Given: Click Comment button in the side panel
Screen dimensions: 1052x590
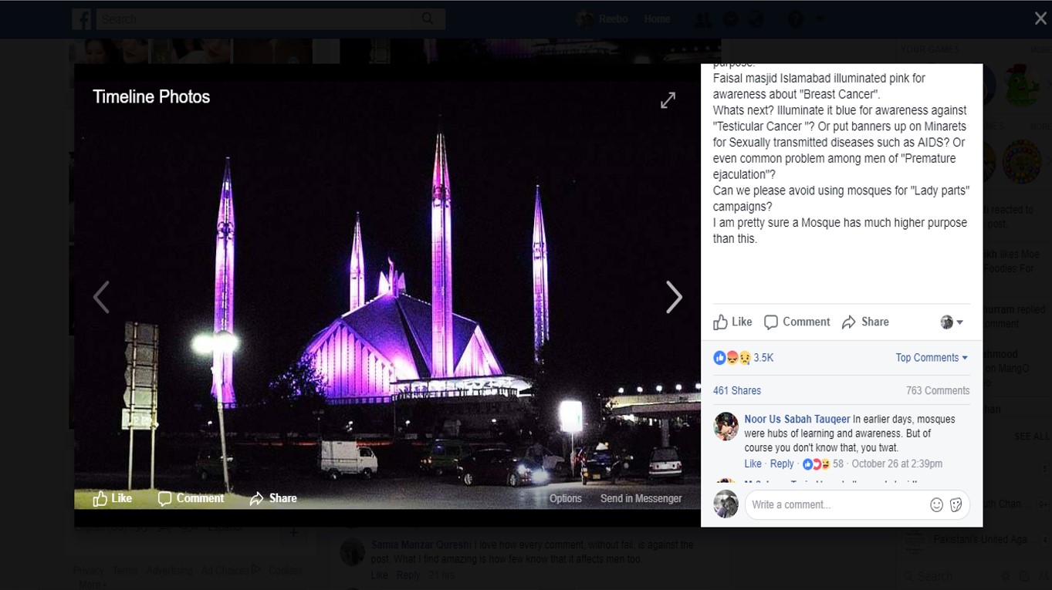Looking at the screenshot, I should click(x=797, y=322).
